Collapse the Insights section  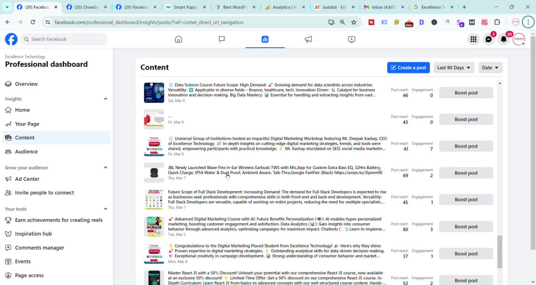point(105,99)
